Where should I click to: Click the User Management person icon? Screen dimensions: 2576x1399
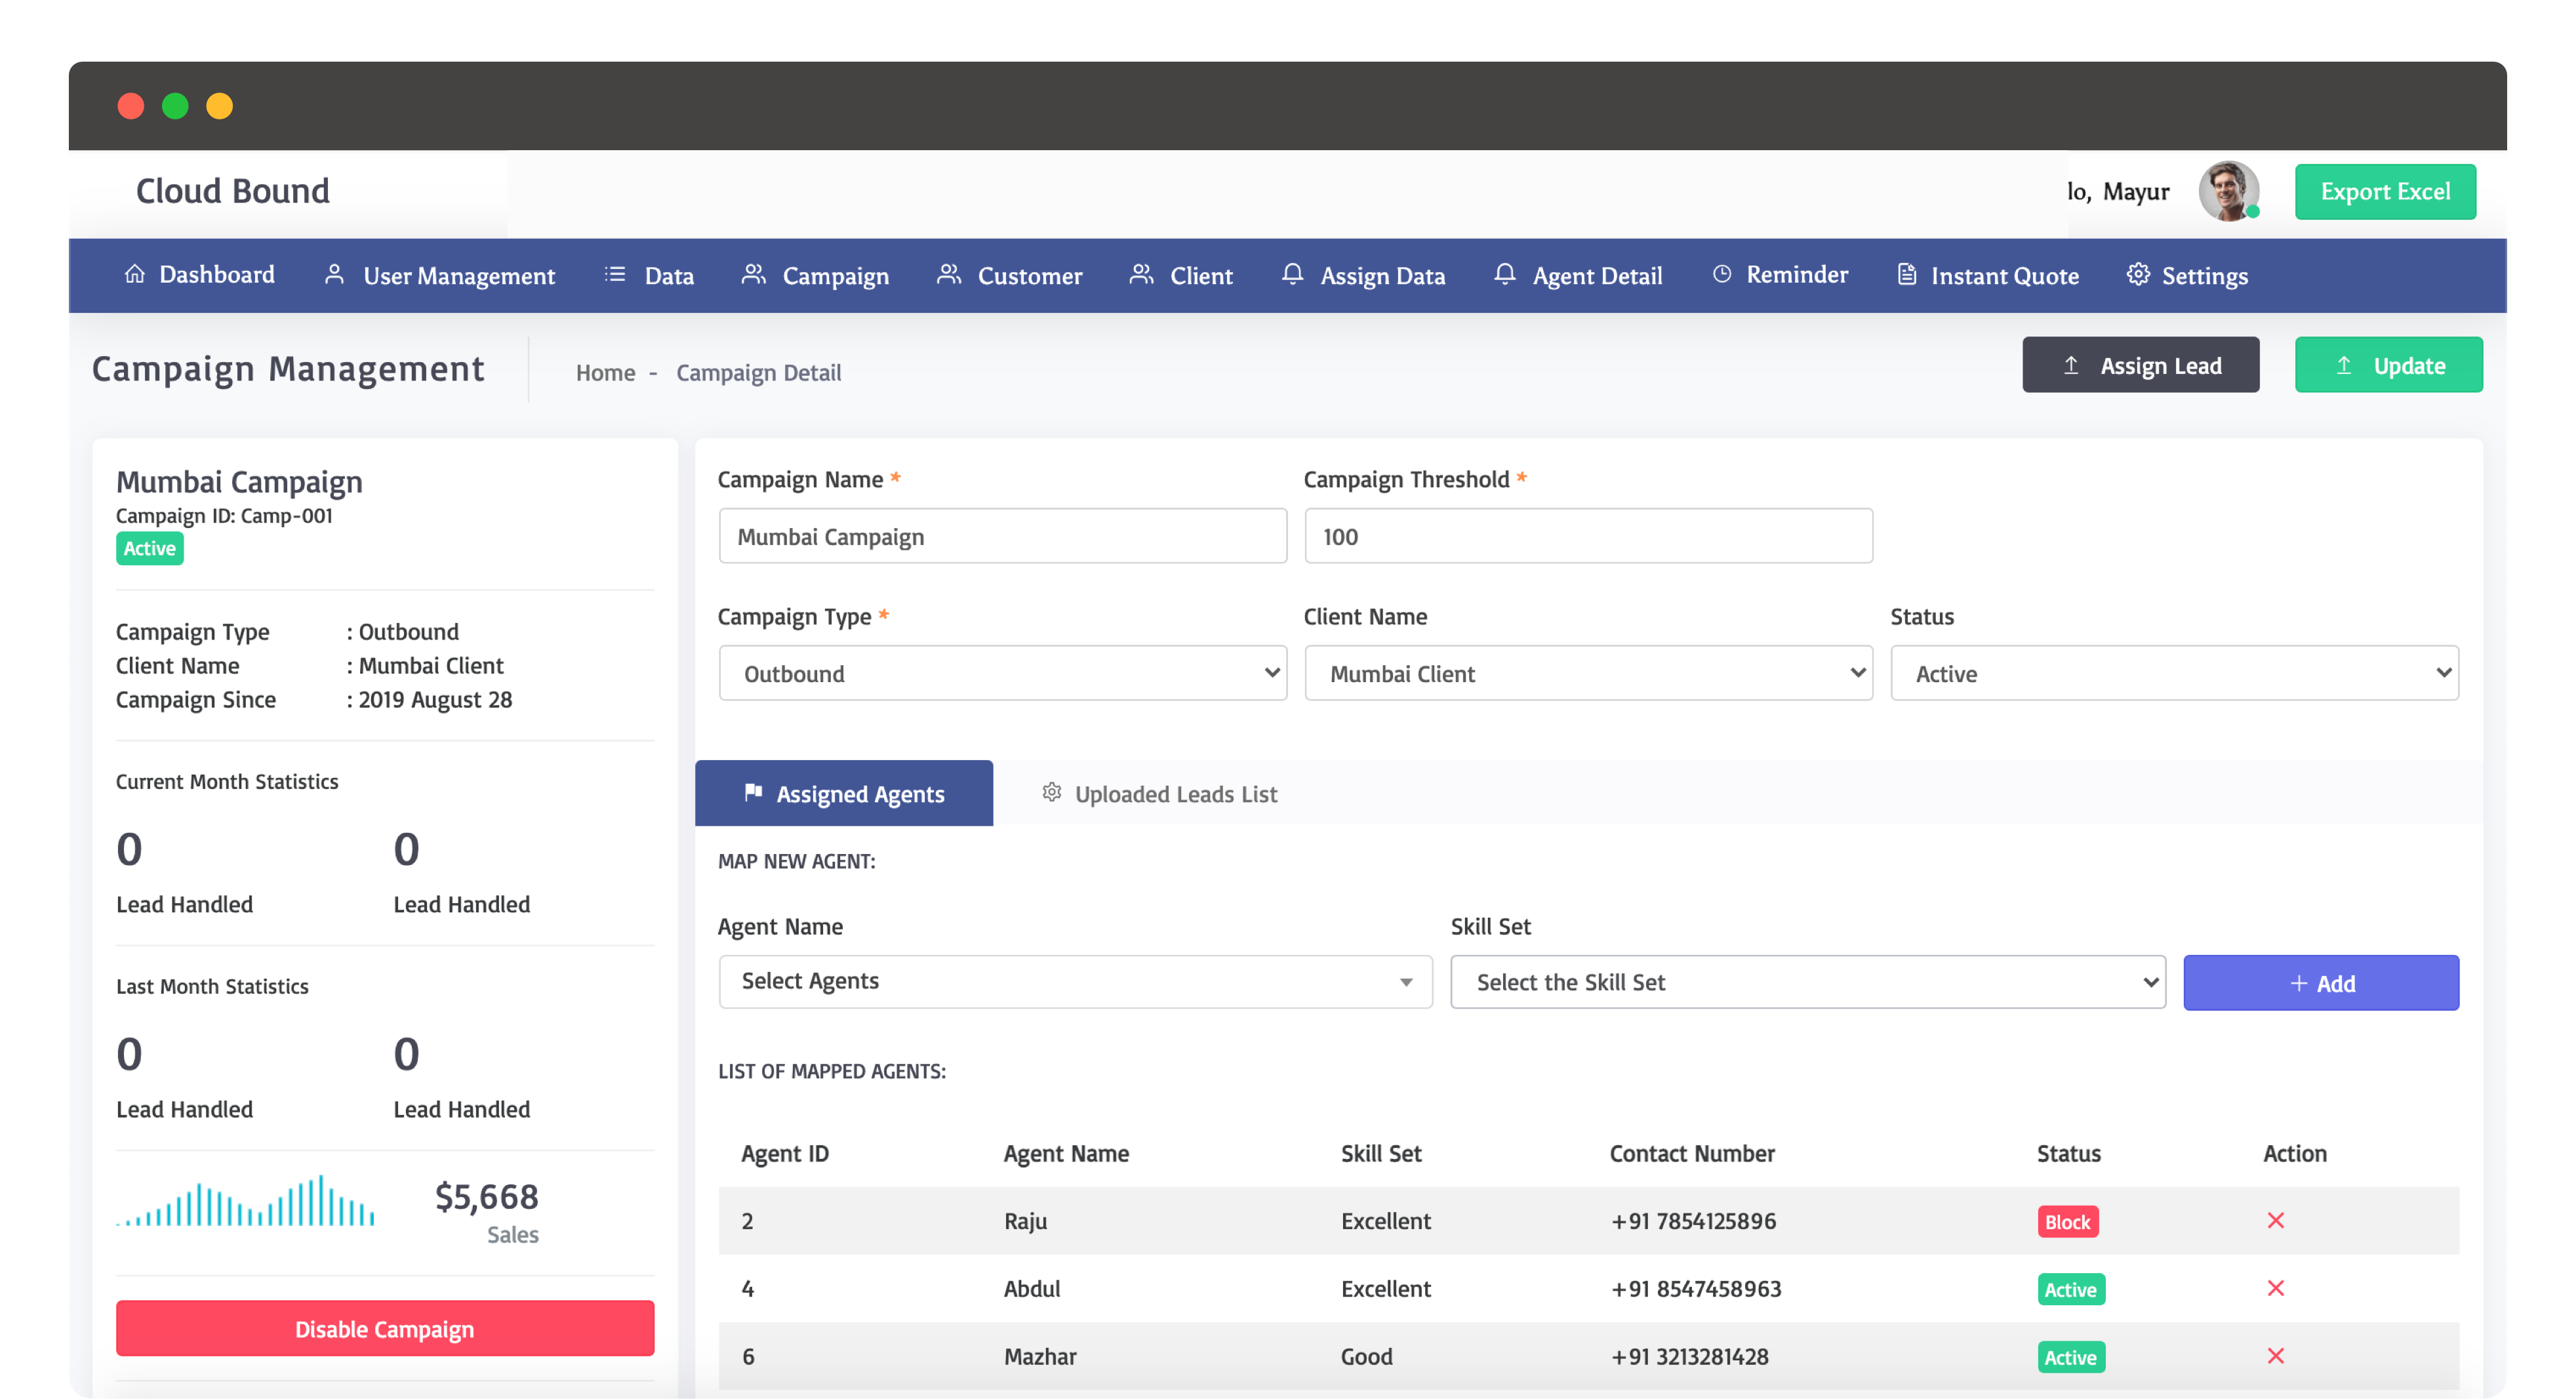click(x=335, y=274)
